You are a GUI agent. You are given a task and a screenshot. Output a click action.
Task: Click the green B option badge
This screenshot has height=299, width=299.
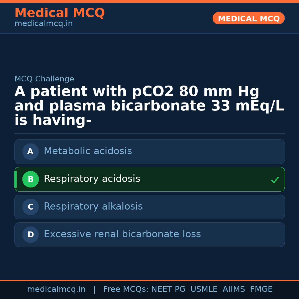pyautogui.click(x=30, y=179)
